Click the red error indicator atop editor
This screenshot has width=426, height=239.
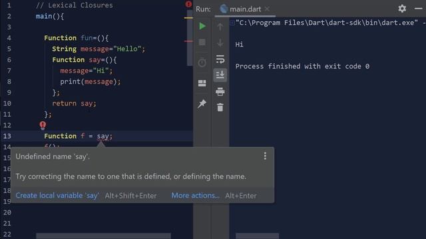pos(188,4)
